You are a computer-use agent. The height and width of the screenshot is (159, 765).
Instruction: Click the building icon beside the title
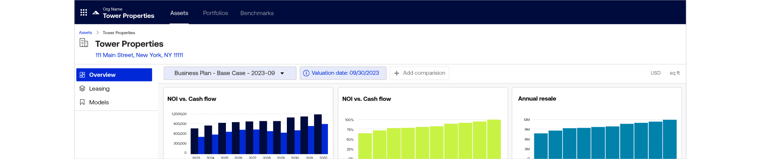pos(84,43)
